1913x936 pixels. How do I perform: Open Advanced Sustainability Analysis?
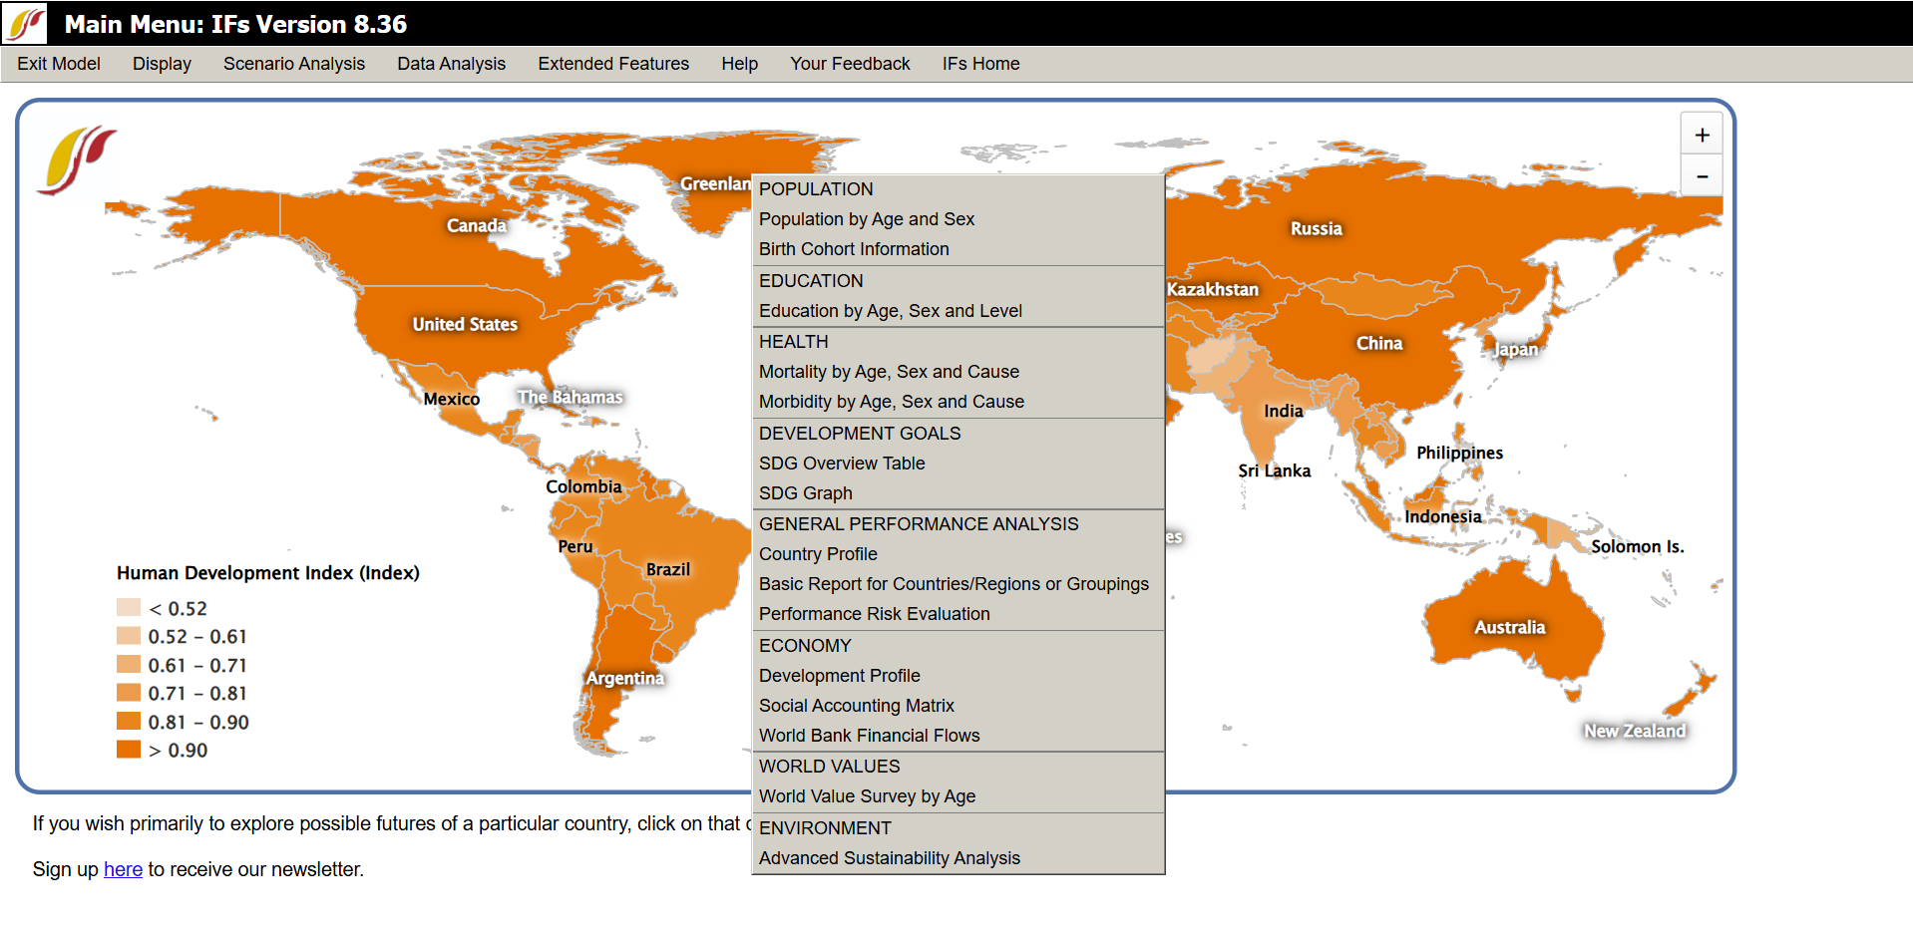pyautogui.click(x=889, y=858)
